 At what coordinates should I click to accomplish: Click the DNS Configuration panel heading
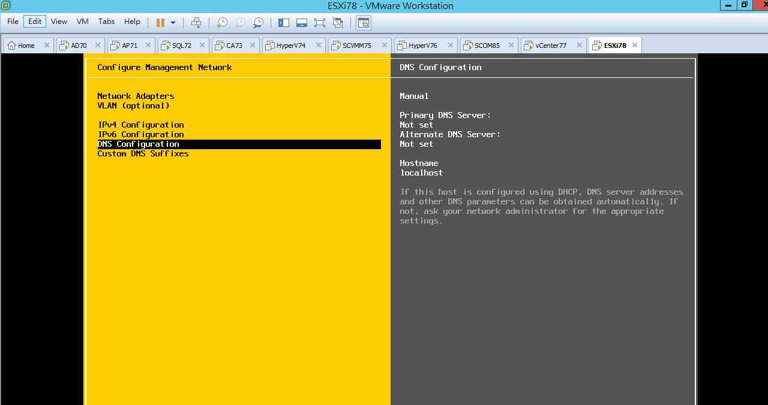click(440, 67)
